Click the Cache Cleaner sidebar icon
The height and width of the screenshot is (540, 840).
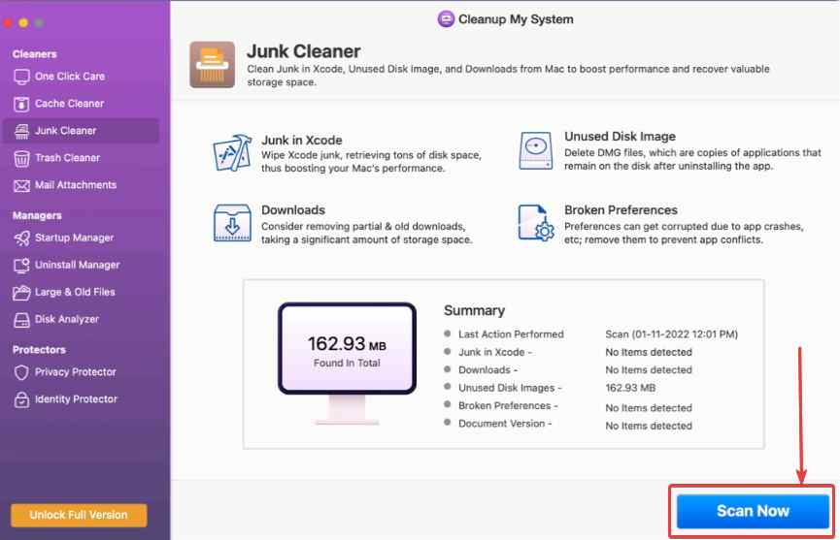pyautogui.click(x=21, y=104)
